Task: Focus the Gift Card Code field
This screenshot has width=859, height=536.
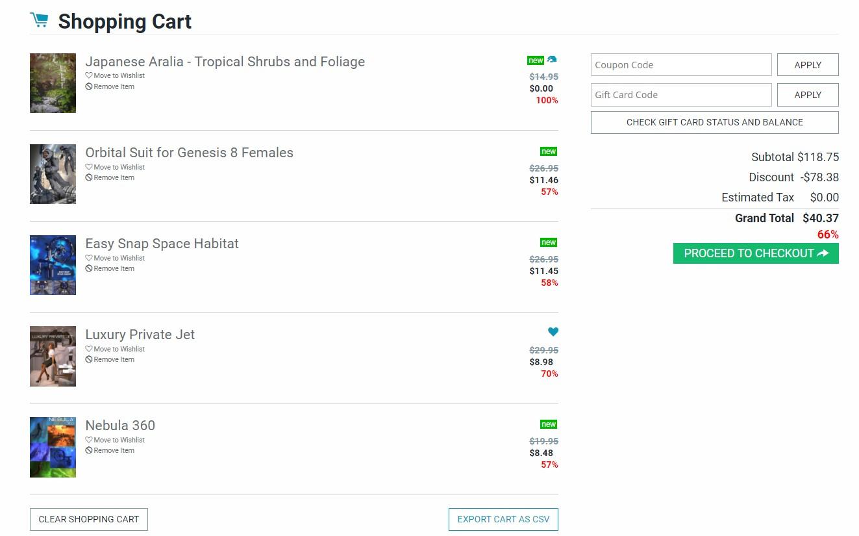Action: tap(680, 95)
